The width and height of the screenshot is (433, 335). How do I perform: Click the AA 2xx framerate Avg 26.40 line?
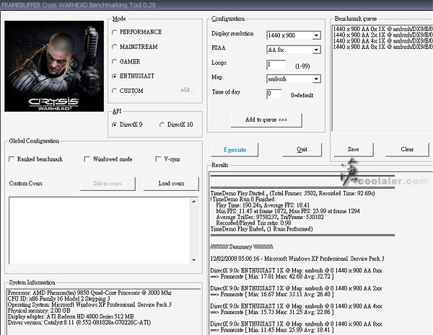(272, 295)
